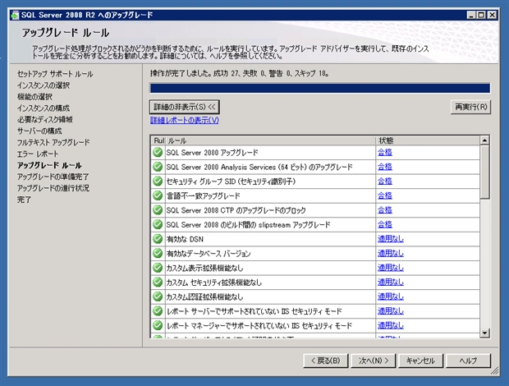Select 必要なディスク領域 step in sidebar
The height and width of the screenshot is (386, 509).
(45, 119)
